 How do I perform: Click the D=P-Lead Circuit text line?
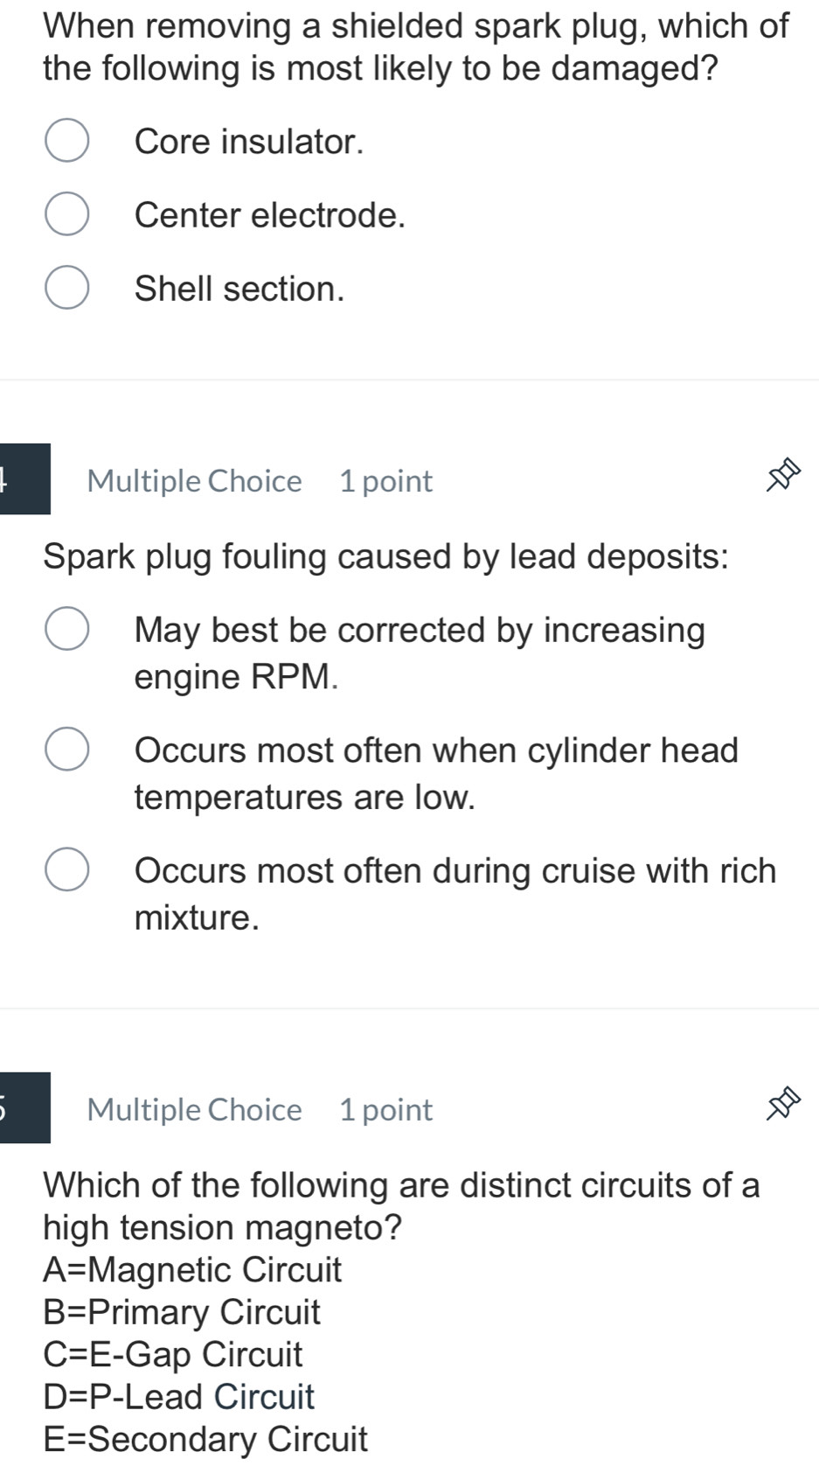(178, 1397)
